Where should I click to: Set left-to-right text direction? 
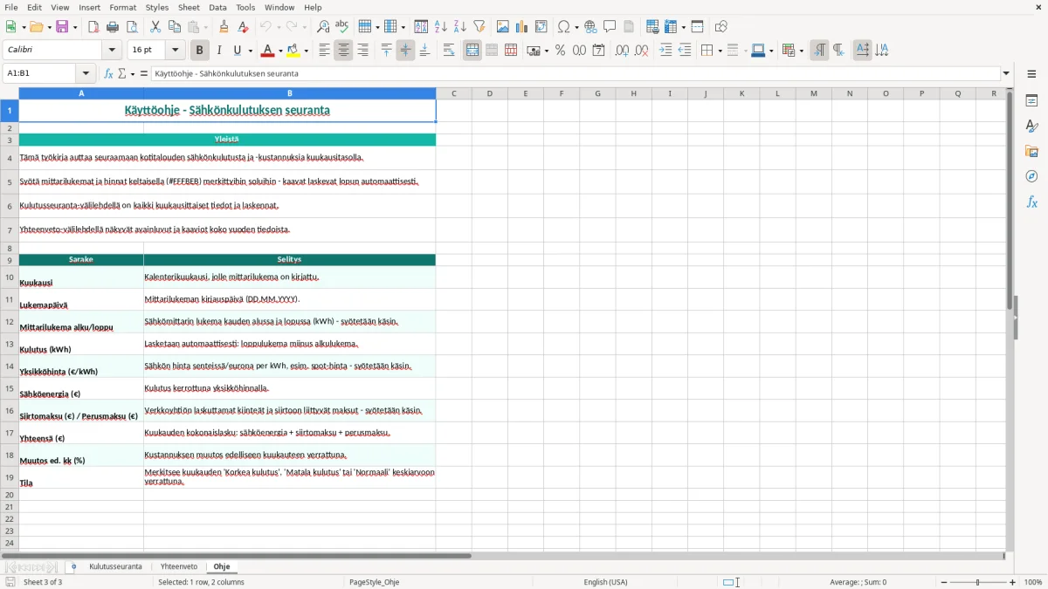coord(818,51)
